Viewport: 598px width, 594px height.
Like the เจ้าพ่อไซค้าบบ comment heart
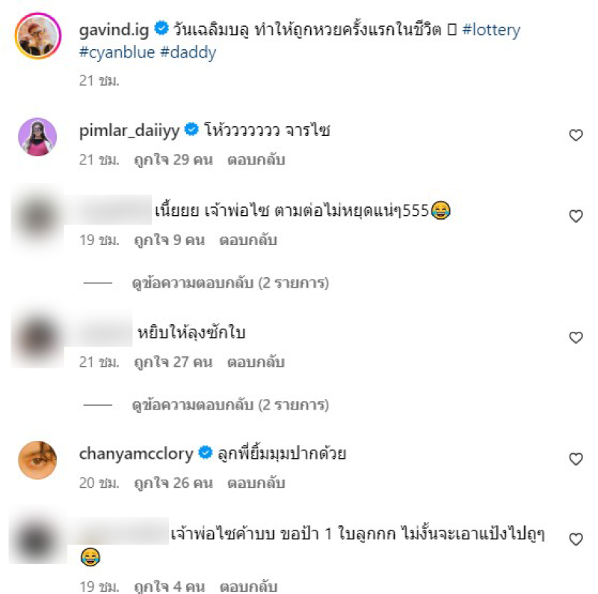pyautogui.click(x=576, y=539)
